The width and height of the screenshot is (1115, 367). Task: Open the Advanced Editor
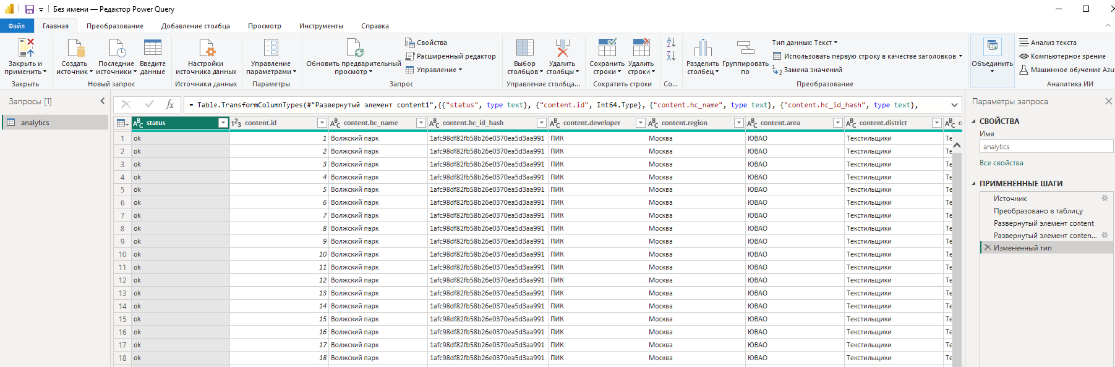click(x=451, y=56)
